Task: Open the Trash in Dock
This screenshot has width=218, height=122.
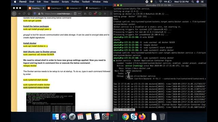Action: pos(162,117)
